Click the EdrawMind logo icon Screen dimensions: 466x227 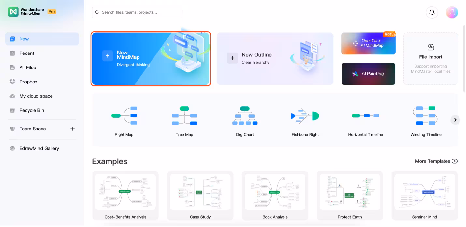pyautogui.click(x=13, y=12)
